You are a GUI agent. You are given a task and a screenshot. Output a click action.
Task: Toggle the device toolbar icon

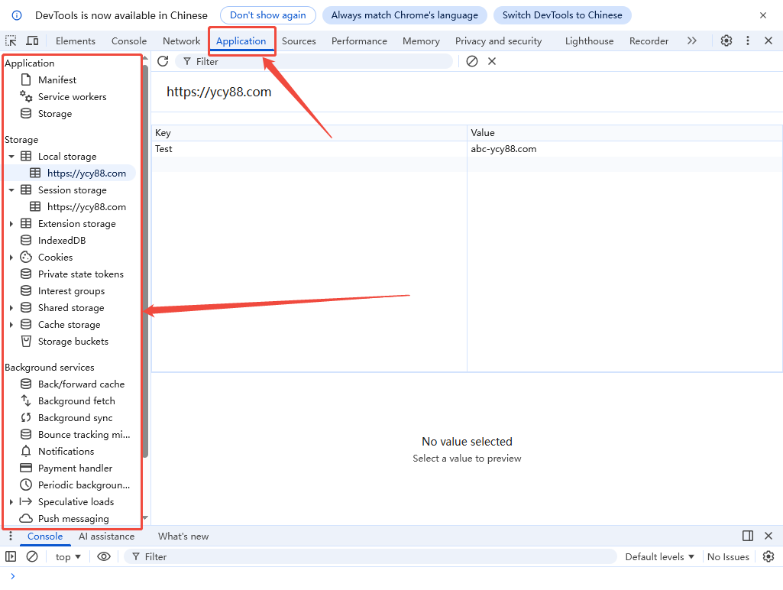point(32,41)
